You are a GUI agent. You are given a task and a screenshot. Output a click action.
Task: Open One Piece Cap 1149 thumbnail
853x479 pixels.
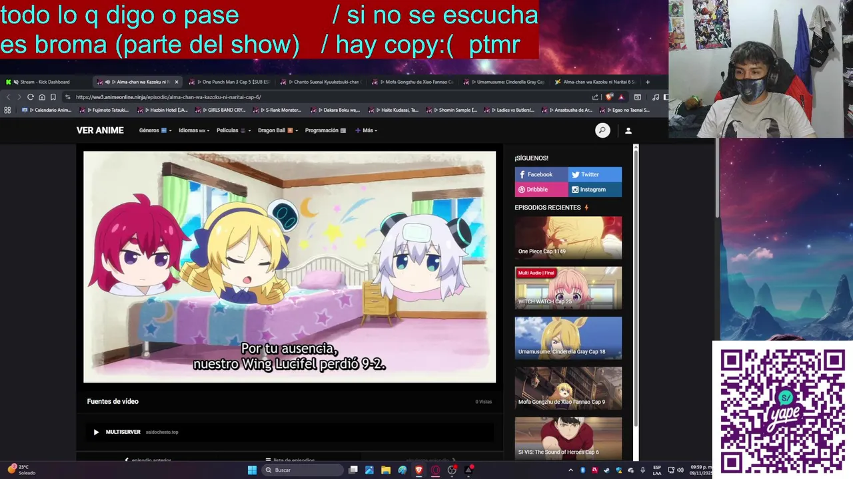pyautogui.click(x=568, y=238)
